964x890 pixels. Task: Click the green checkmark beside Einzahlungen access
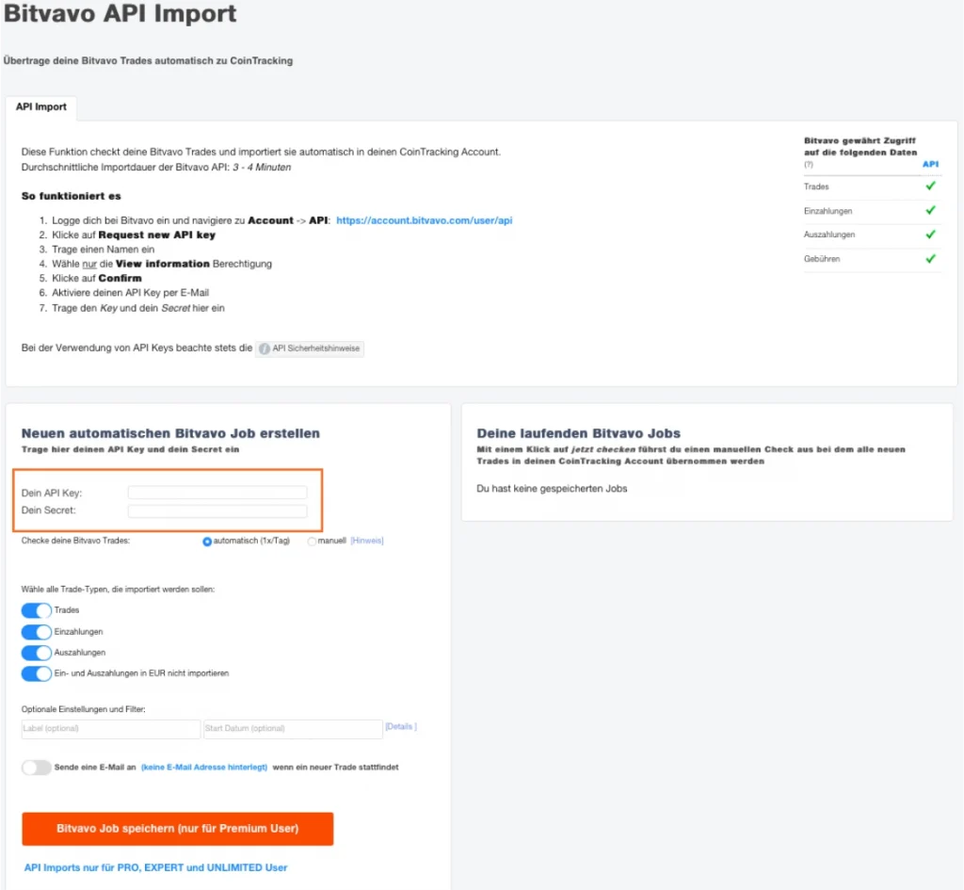930,211
